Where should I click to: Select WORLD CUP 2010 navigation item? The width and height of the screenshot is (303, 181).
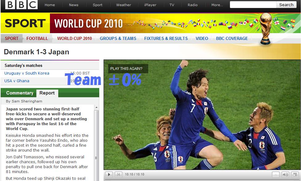pyautogui.click(x=74, y=38)
